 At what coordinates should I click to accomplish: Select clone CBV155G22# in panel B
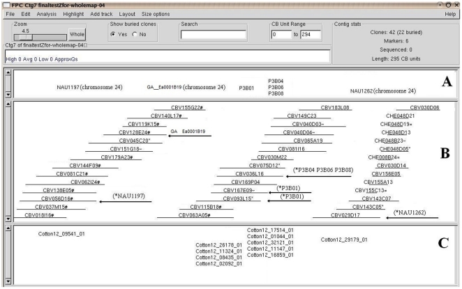pyautogui.click(x=179, y=108)
